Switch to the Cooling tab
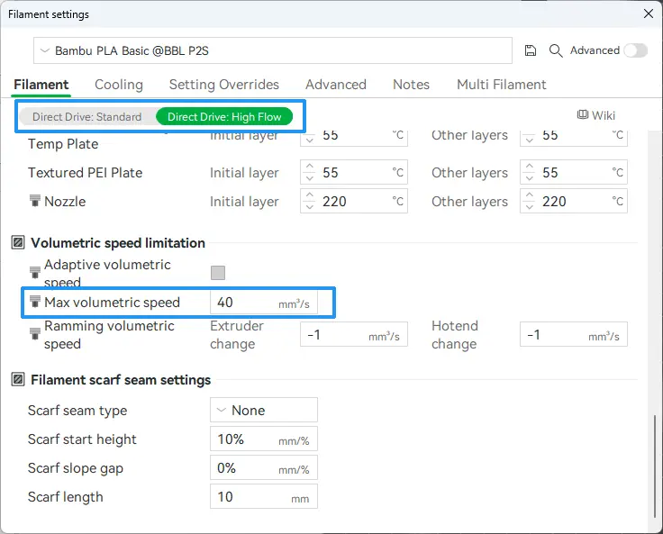Screen dimensions: 663x534 119,85
